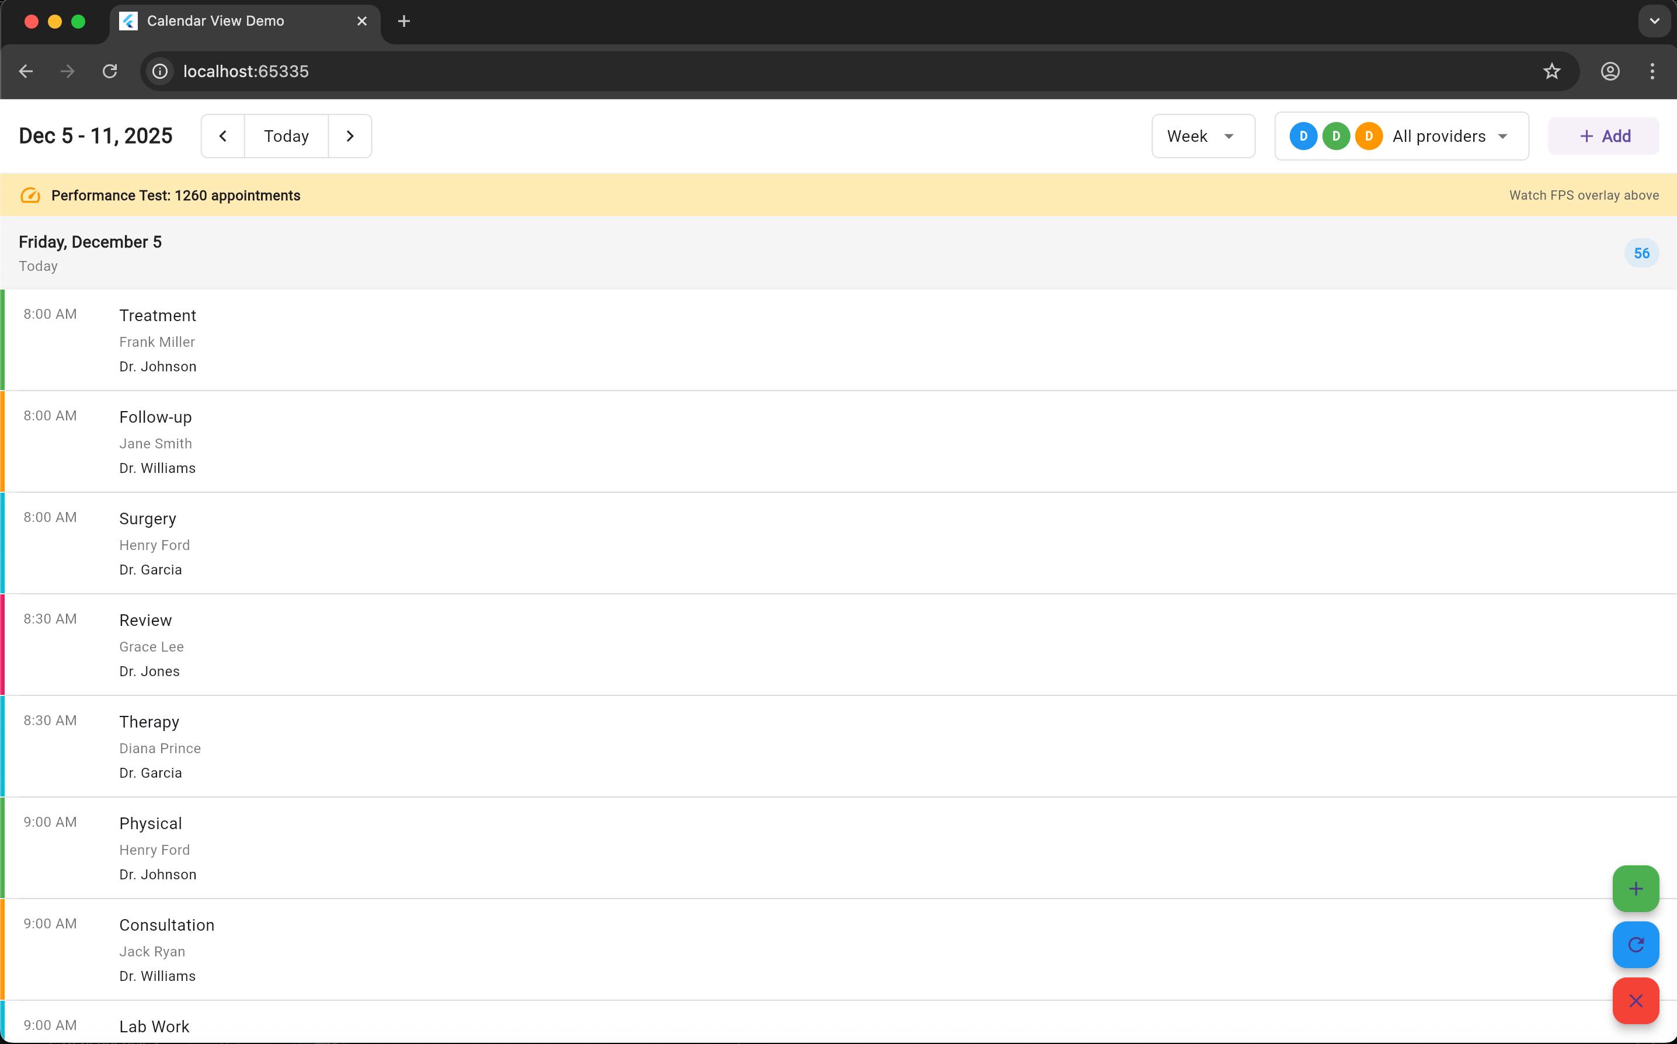Go to previous week with left chevron
1677x1044 pixels.
[223, 136]
